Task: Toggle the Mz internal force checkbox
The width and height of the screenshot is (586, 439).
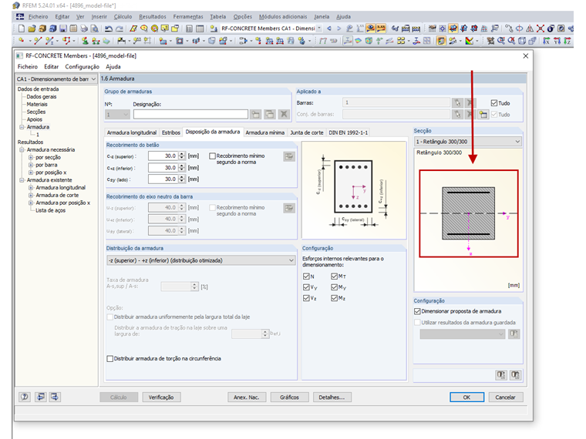Action: point(334,298)
